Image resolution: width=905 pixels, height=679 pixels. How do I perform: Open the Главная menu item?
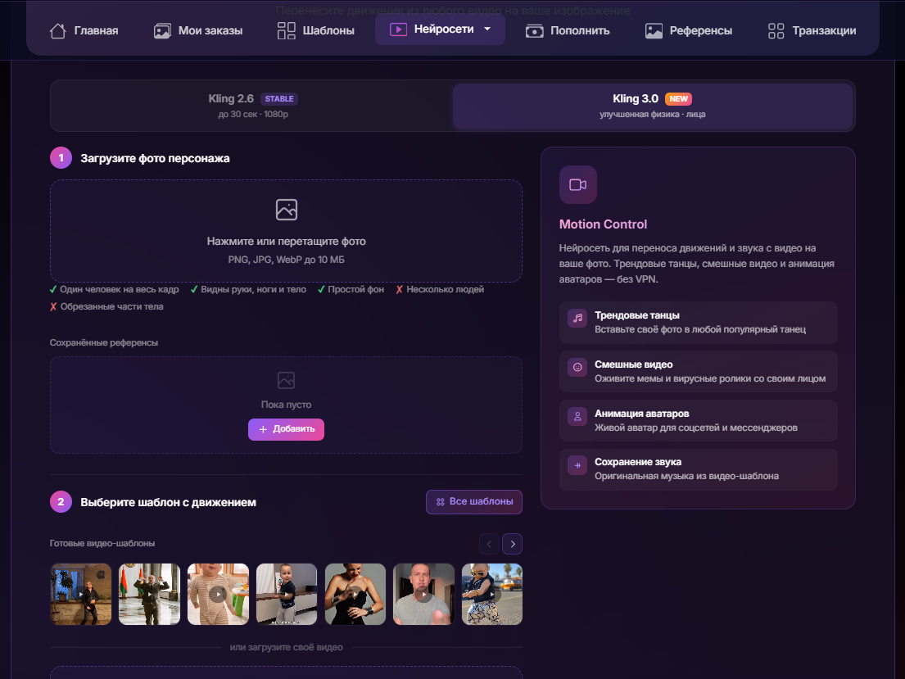pyautogui.click(x=84, y=30)
